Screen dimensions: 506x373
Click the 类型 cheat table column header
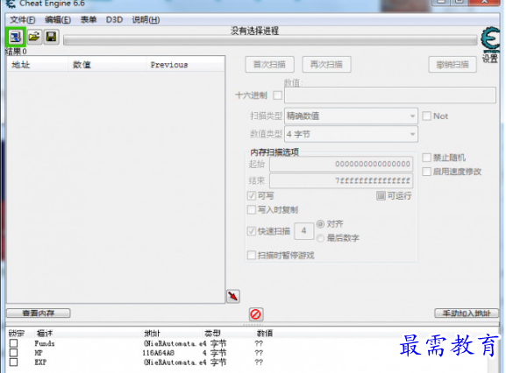(x=212, y=333)
